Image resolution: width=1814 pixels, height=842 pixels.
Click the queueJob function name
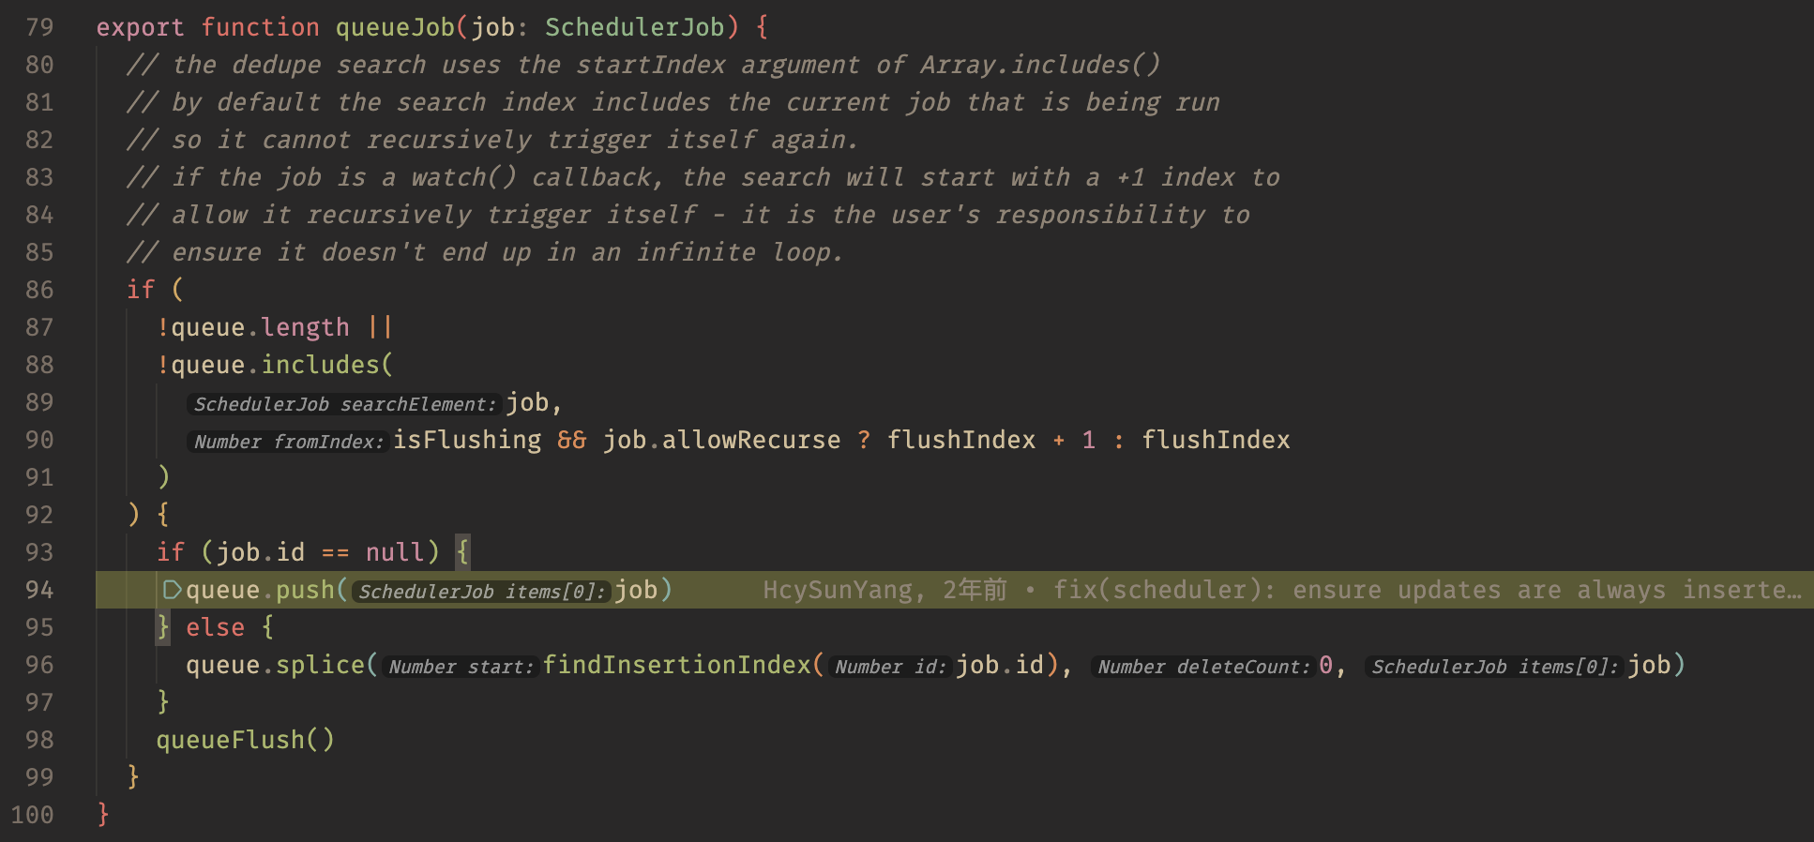tap(395, 27)
